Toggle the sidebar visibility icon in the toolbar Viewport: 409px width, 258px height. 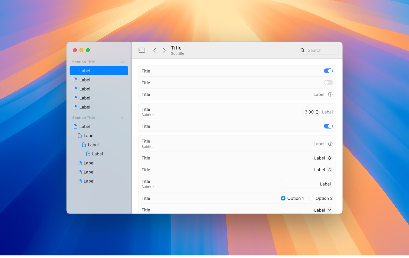(x=142, y=50)
